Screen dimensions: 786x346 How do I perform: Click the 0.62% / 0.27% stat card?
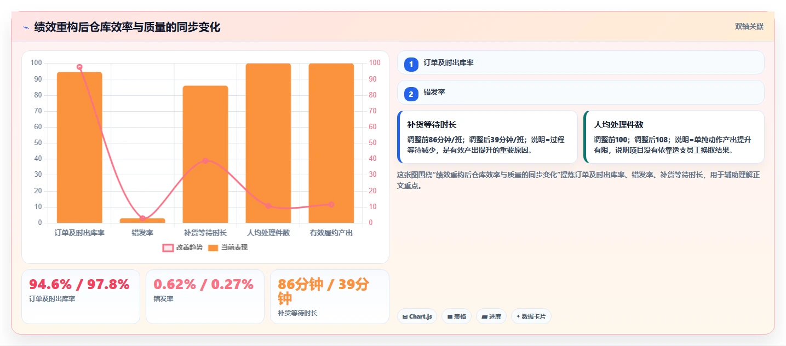click(205, 296)
